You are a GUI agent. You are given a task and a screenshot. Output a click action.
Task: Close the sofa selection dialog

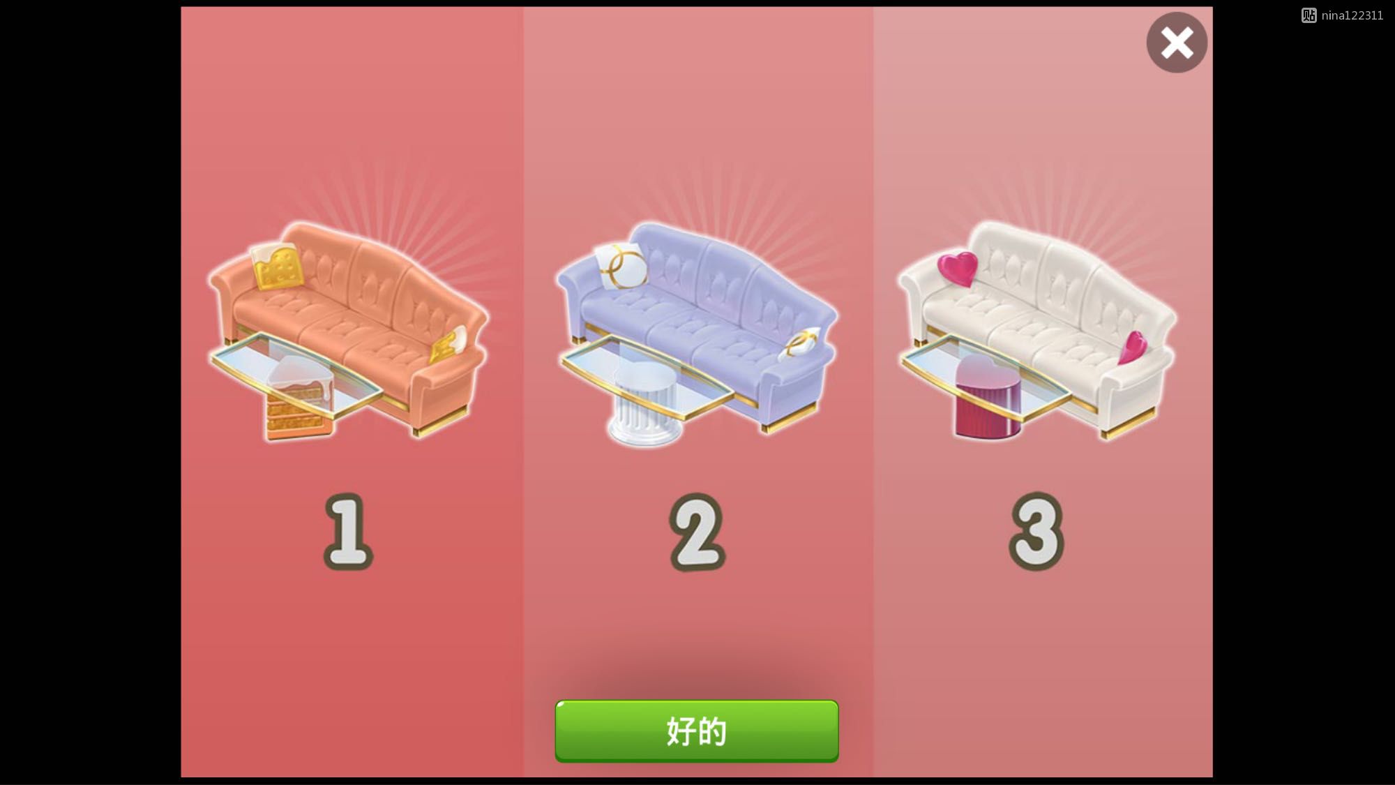(x=1177, y=43)
